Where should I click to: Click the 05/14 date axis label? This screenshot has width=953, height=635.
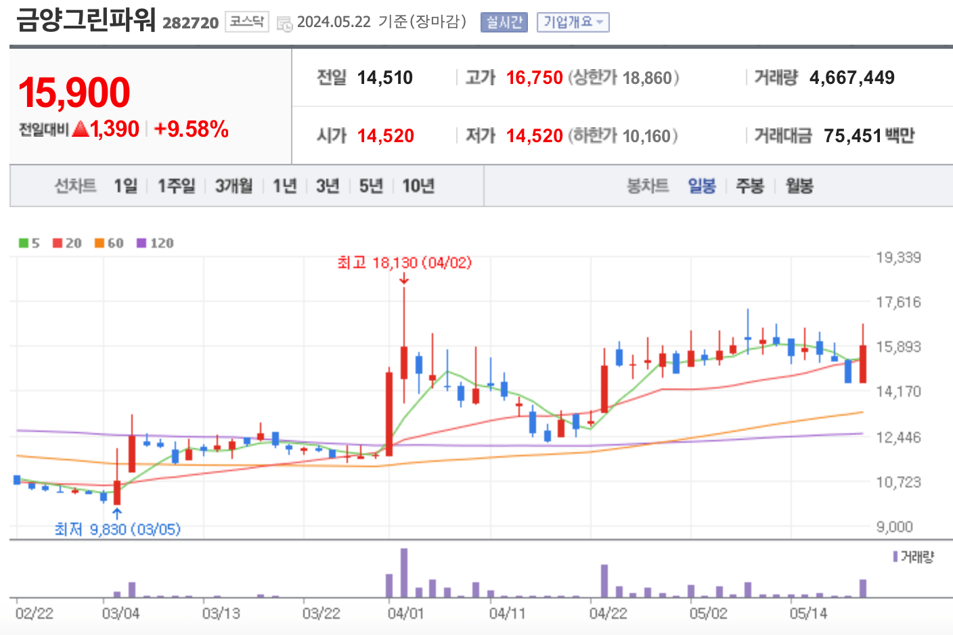(x=808, y=613)
